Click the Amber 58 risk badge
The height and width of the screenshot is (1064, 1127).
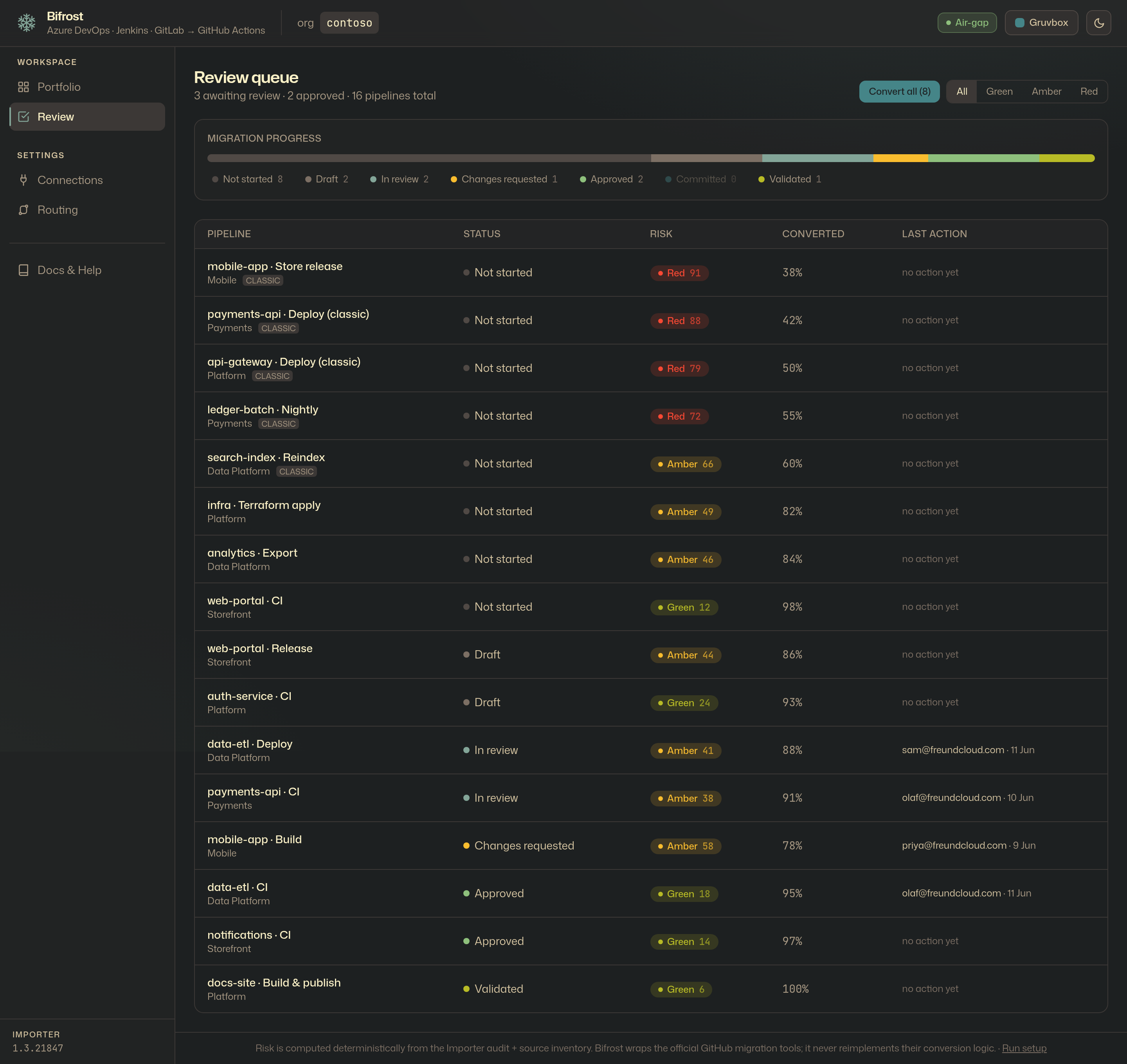click(x=685, y=846)
